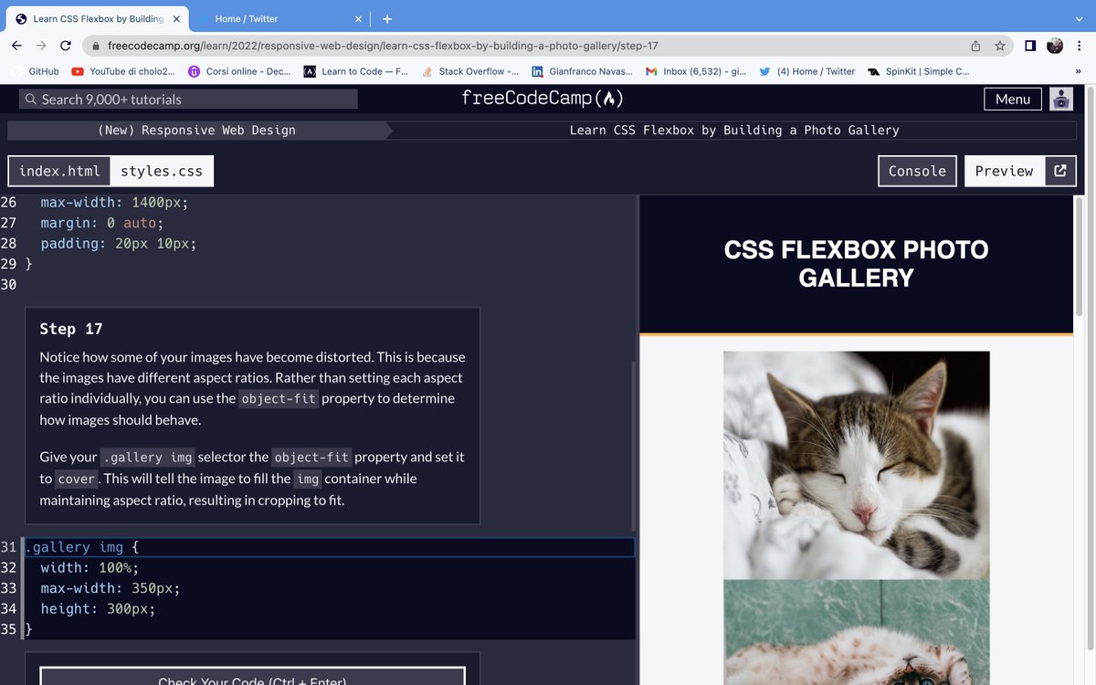Place cursor on line 31 .gallery img
This screenshot has height=685, width=1096.
[x=329, y=547]
